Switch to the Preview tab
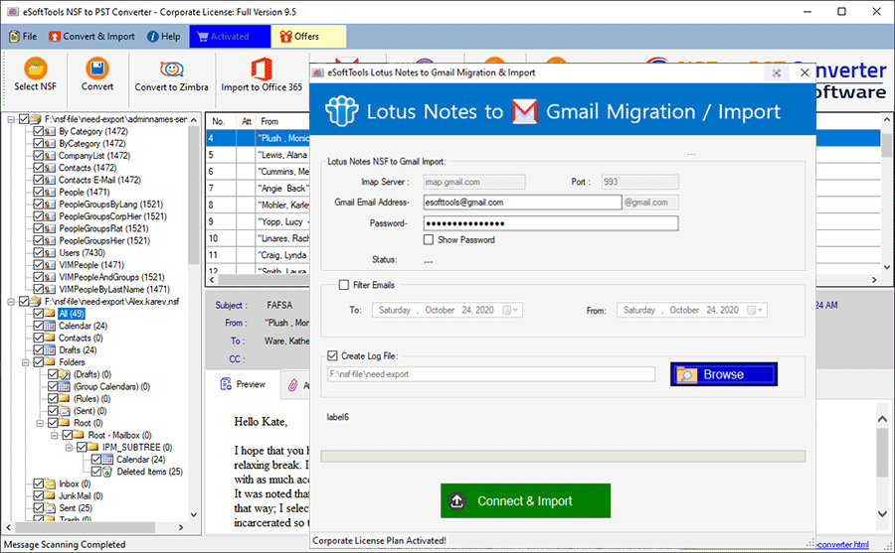895x553 pixels. [244, 385]
